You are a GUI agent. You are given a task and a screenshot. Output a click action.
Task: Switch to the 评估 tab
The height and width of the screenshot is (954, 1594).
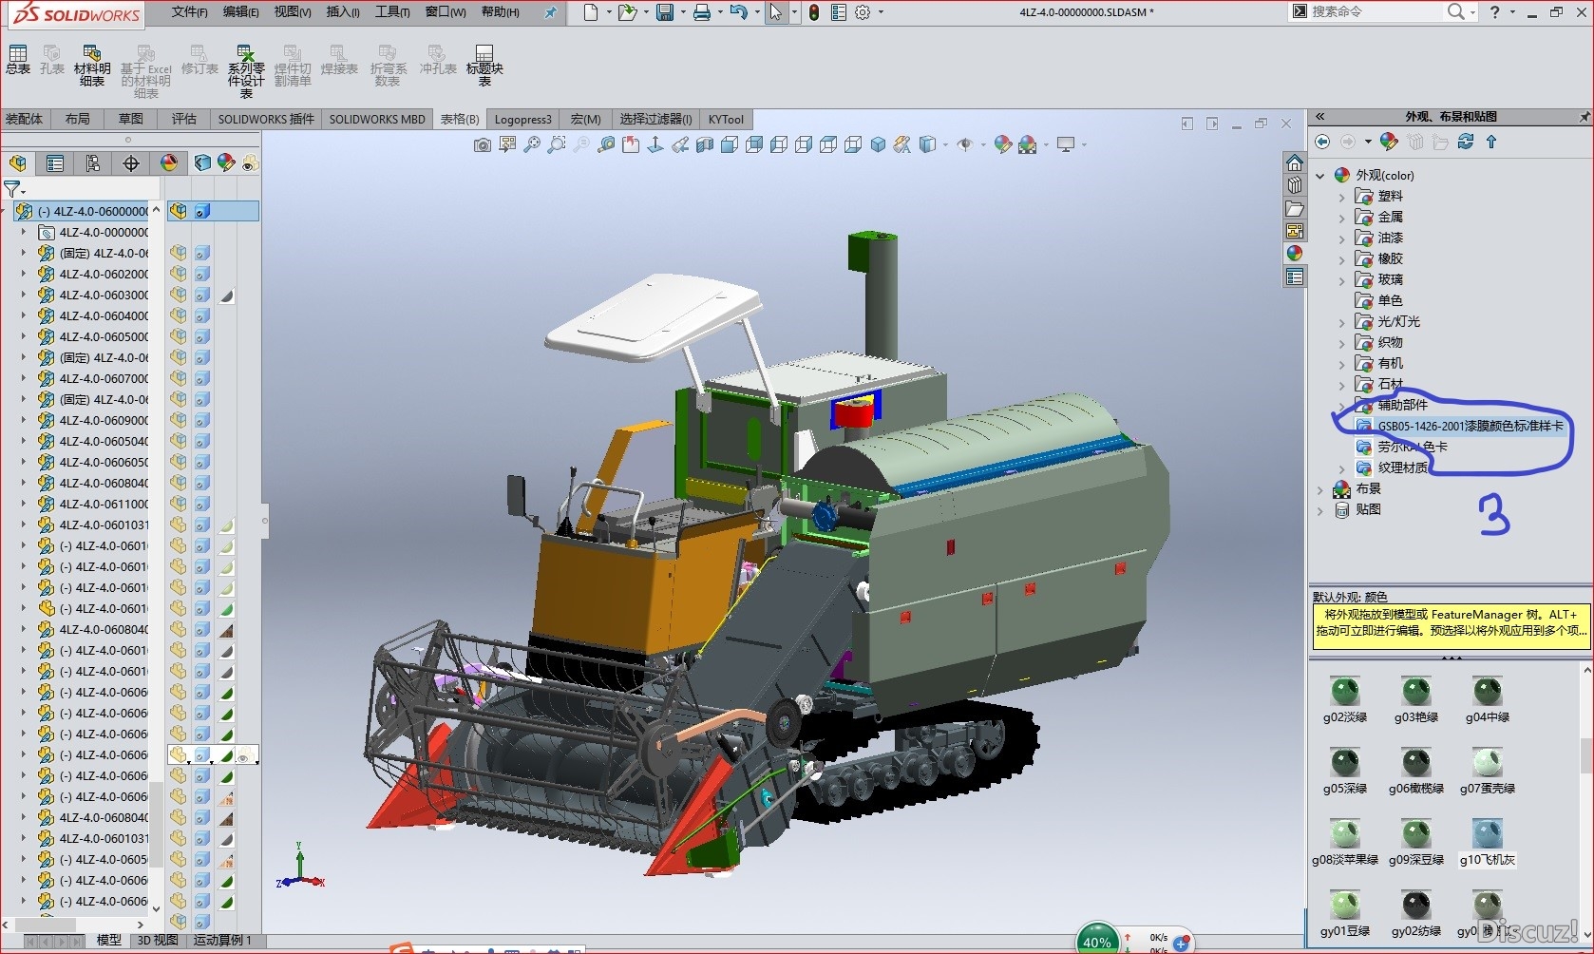[x=183, y=119]
